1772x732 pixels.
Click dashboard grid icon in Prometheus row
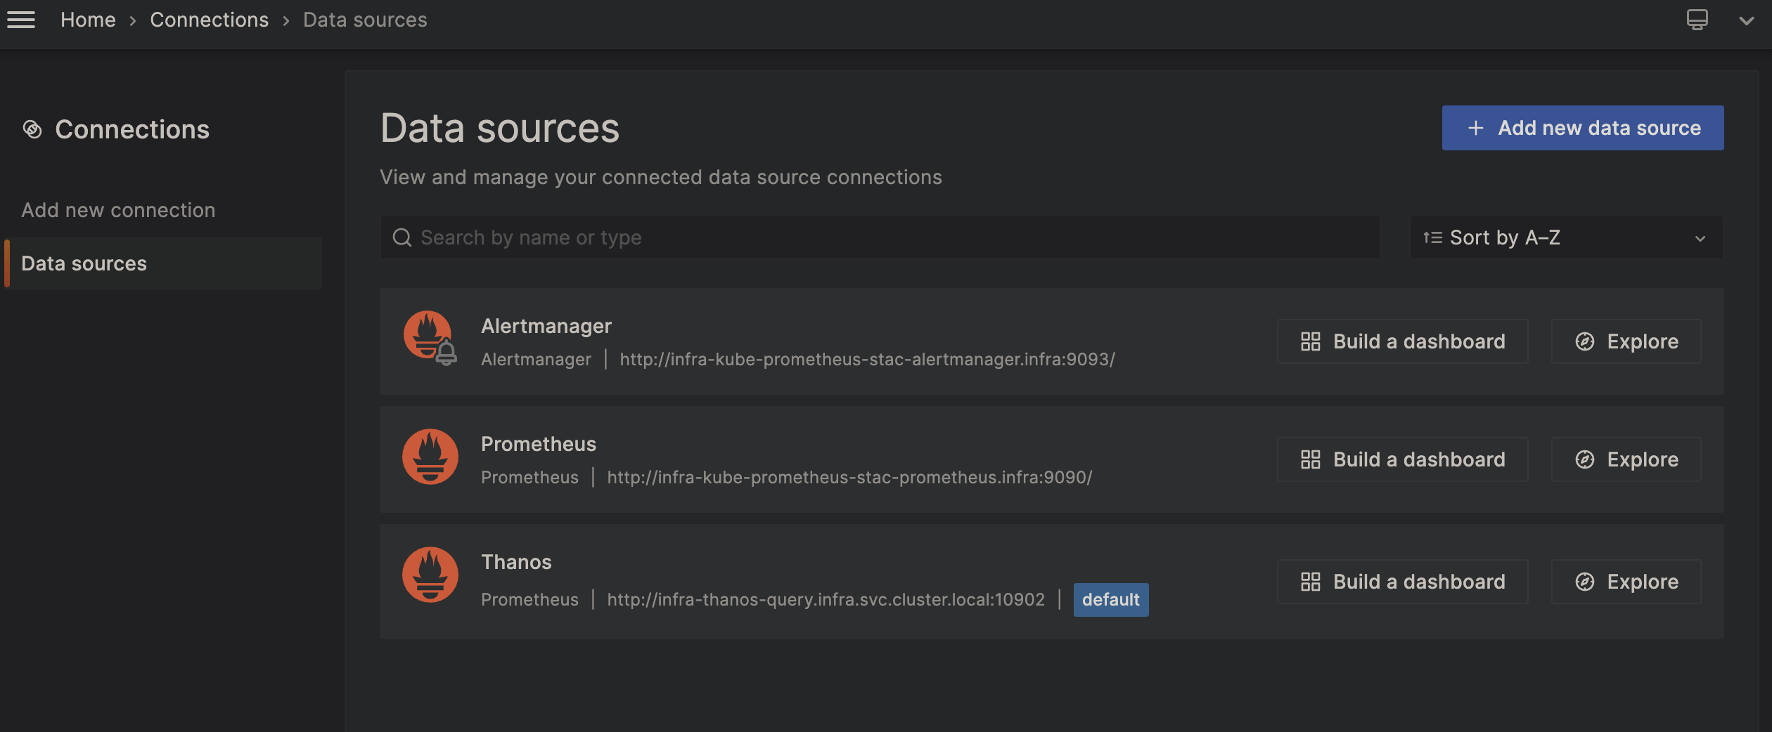click(x=1311, y=459)
